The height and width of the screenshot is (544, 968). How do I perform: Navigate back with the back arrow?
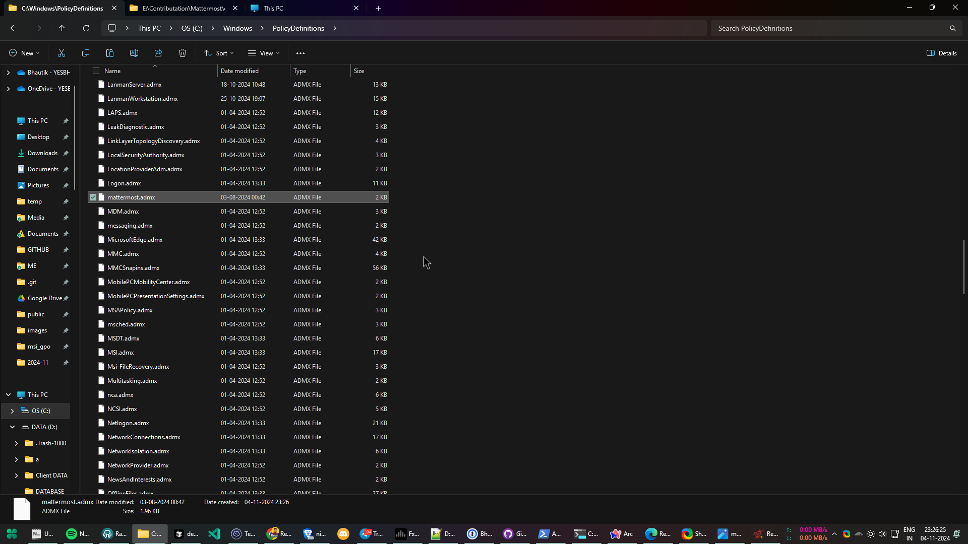14,28
